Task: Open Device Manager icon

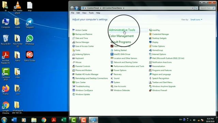Action: [x=74, y=42]
